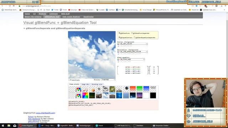The image size is (228, 128).
Task: Switch to the OBS Studio taskbar window
Action: [123, 126]
